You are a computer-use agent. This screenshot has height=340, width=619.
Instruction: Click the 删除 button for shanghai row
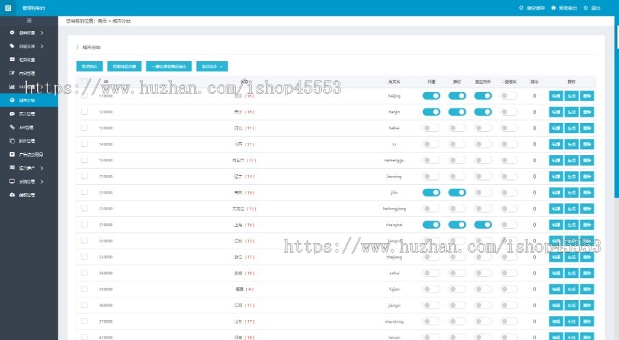click(x=587, y=225)
